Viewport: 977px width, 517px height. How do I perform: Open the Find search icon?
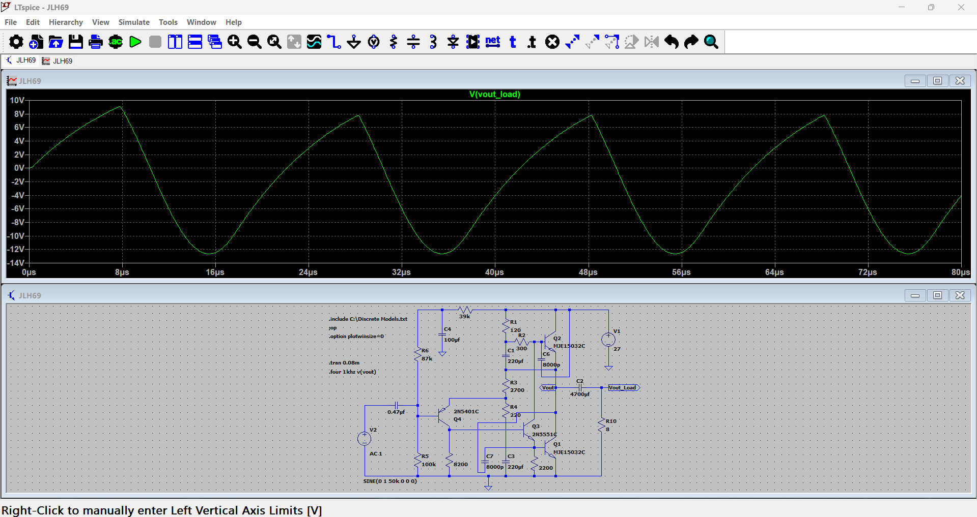coord(711,42)
